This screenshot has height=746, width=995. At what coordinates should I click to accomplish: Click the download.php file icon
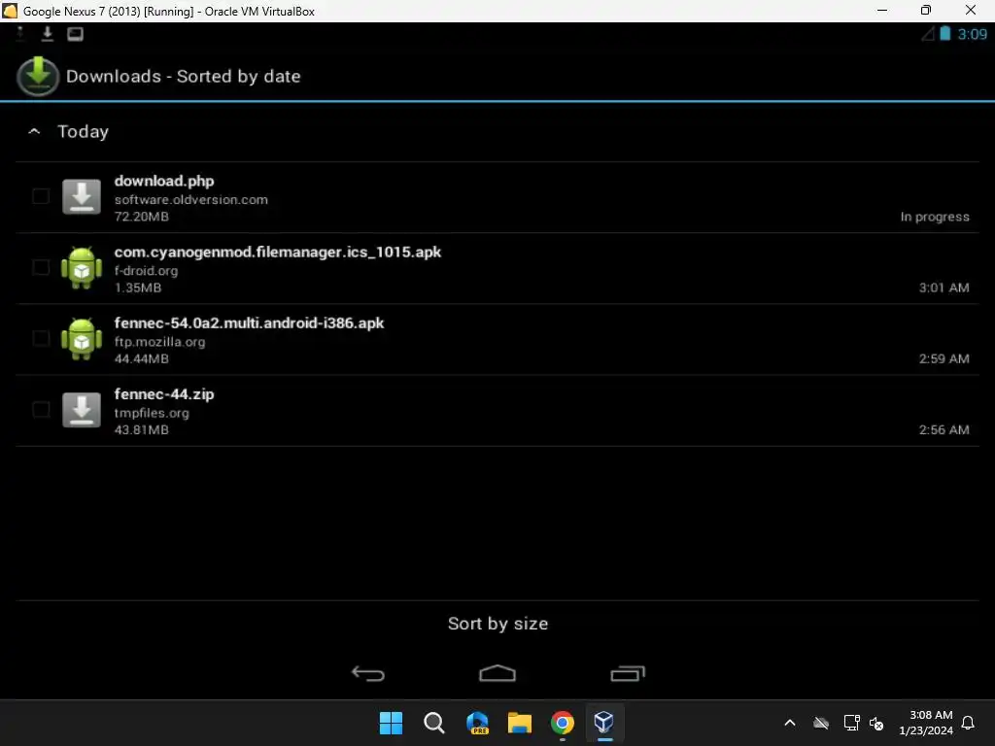click(82, 196)
